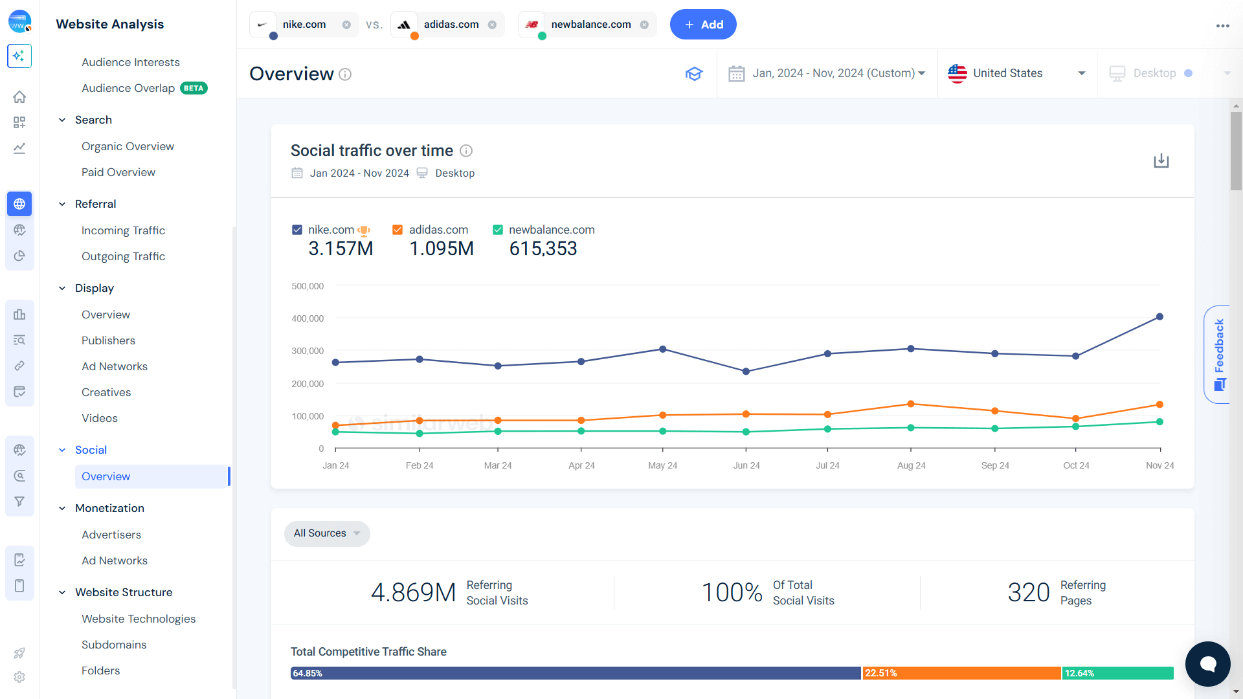Collapse the Social section
Image resolution: width=1243 pixels, height=699 pixels.
[62, 450]
